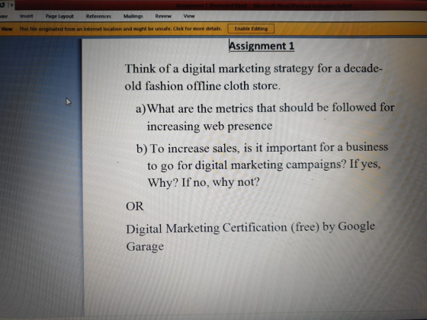Open the Mailings tab
427x320 pixels.
coord(133,16)
